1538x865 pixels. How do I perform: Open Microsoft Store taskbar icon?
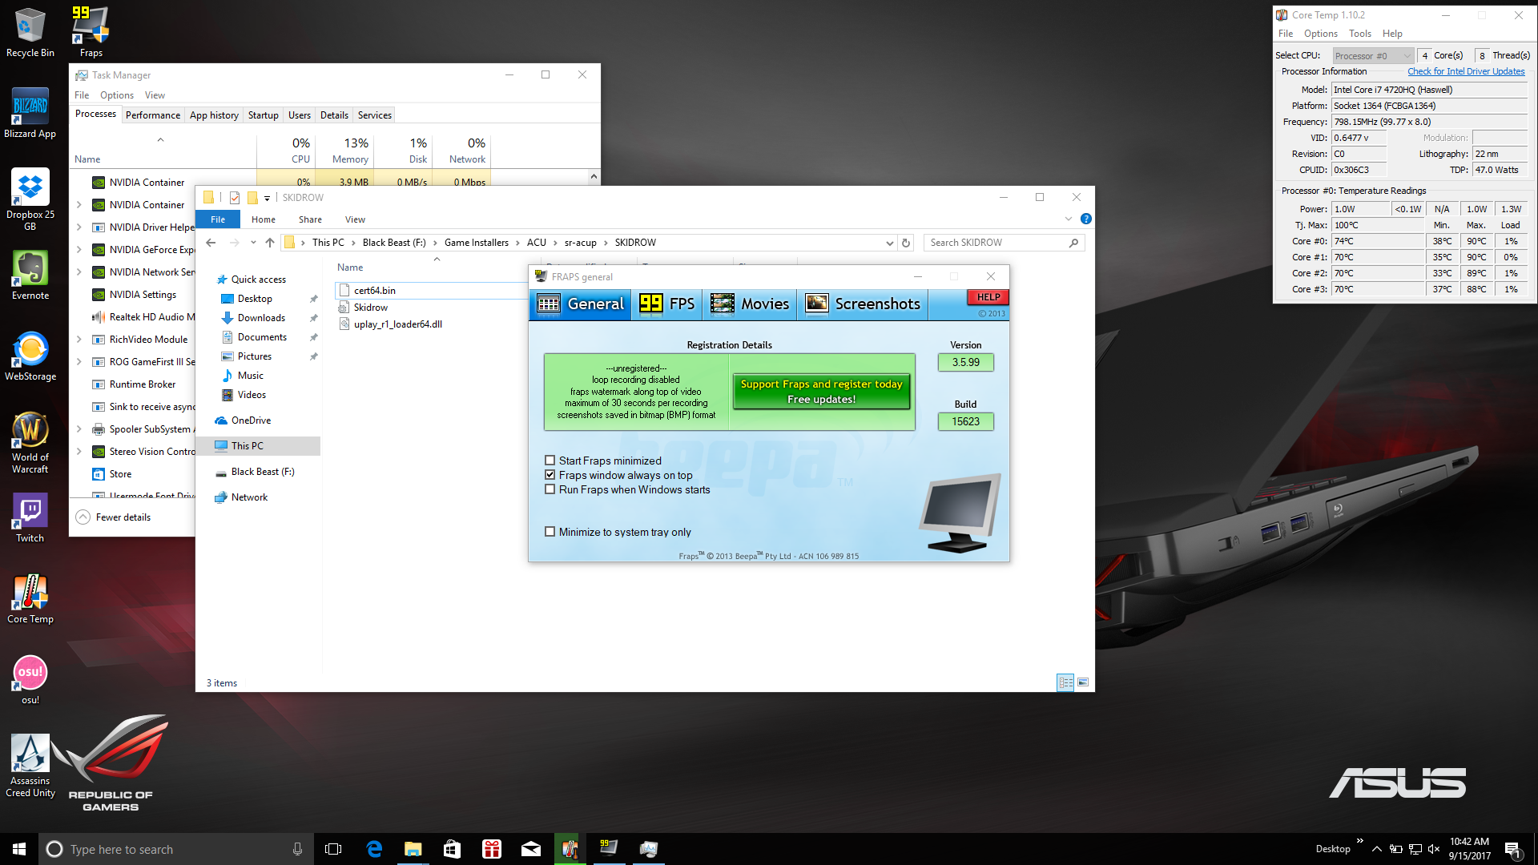click(452, 849)
